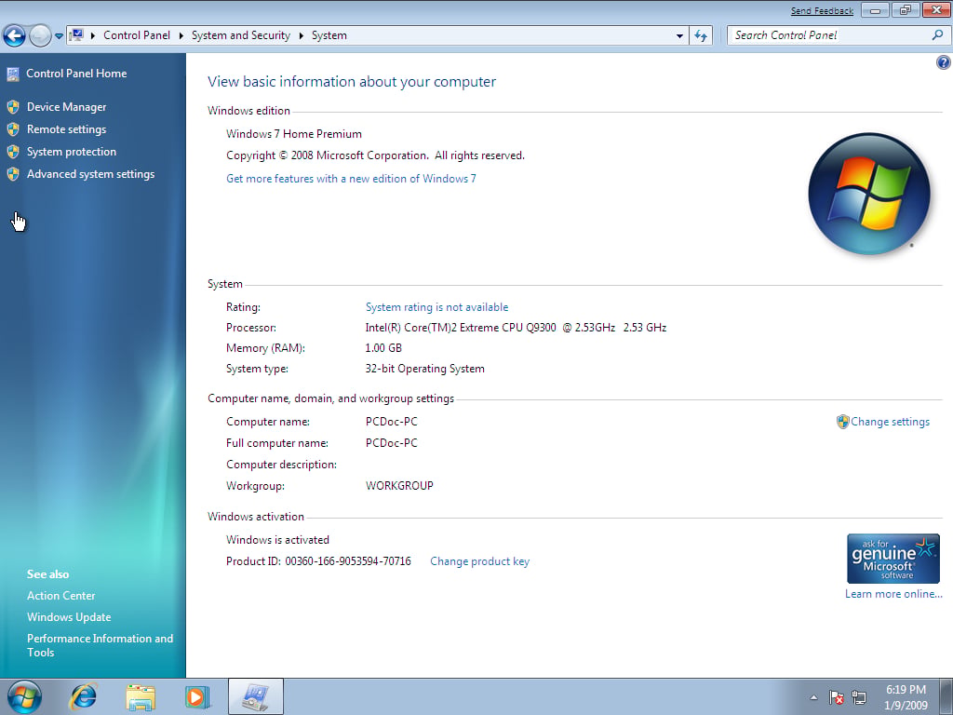The width and height of the screenshot is (953, 715).
Task: Click network tray icon
Action: [x=859, y=697]
